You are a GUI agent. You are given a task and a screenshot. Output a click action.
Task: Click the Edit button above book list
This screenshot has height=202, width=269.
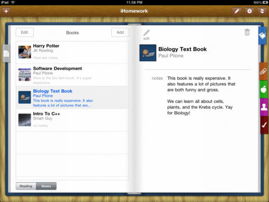click(x=25, y=33)
